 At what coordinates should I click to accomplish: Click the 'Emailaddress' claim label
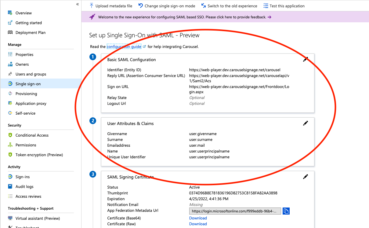click(119, 145)
